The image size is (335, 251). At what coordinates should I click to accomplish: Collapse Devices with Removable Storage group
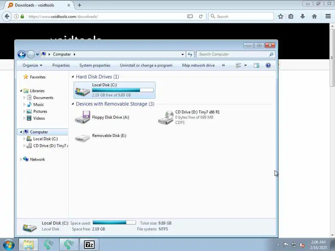[73, 104]
